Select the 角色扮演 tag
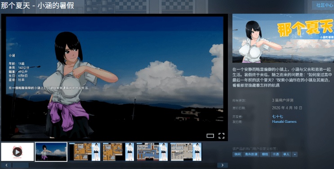The image size is (334, 169). [x=252, y=154]
